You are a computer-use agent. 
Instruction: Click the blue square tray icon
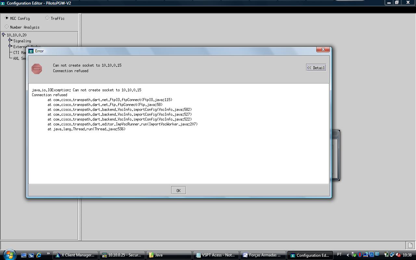pos(371,255)
